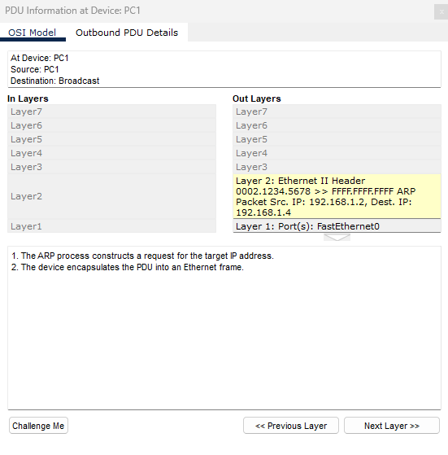This screenshot has height=455, width=448.
Task: Close the PDU Information window
Action: pyautogui.click(x=441, y=12)
